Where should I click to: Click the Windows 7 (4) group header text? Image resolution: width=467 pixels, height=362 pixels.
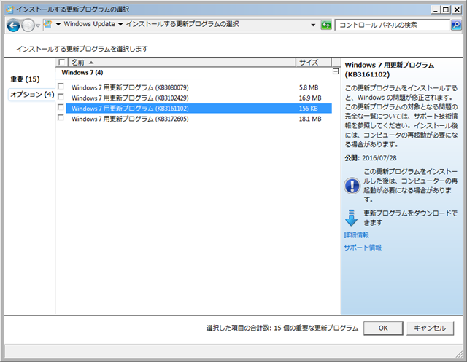(82, 73)
